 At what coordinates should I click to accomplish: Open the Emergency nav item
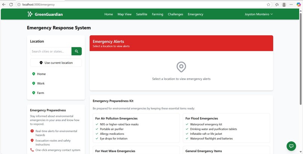pos(195,14)
